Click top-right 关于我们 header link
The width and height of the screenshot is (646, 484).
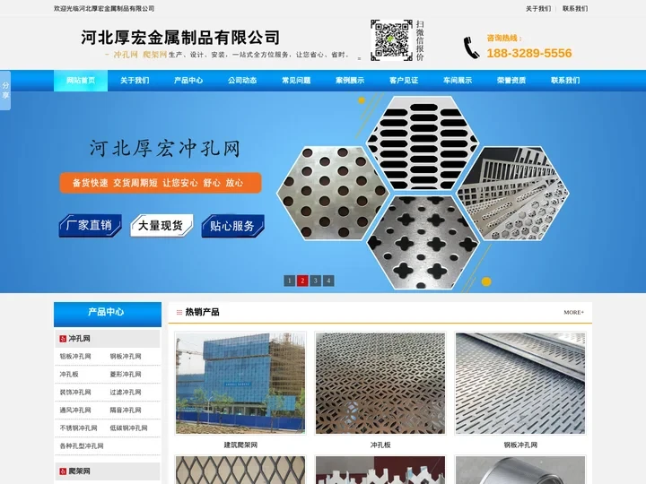click(538, 9)
